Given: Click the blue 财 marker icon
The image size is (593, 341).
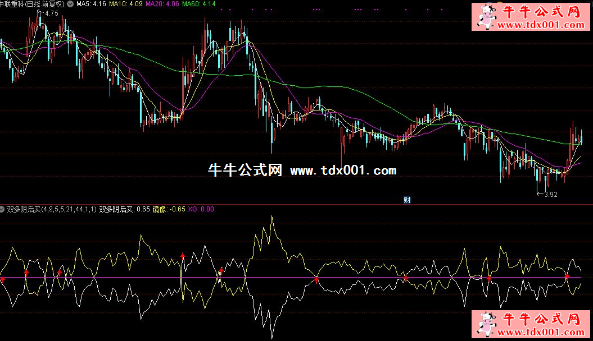Looking at the screenshot, I should [406, 200].
